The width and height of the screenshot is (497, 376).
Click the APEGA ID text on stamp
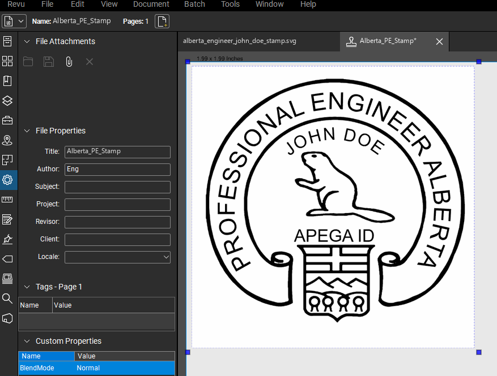334,236
